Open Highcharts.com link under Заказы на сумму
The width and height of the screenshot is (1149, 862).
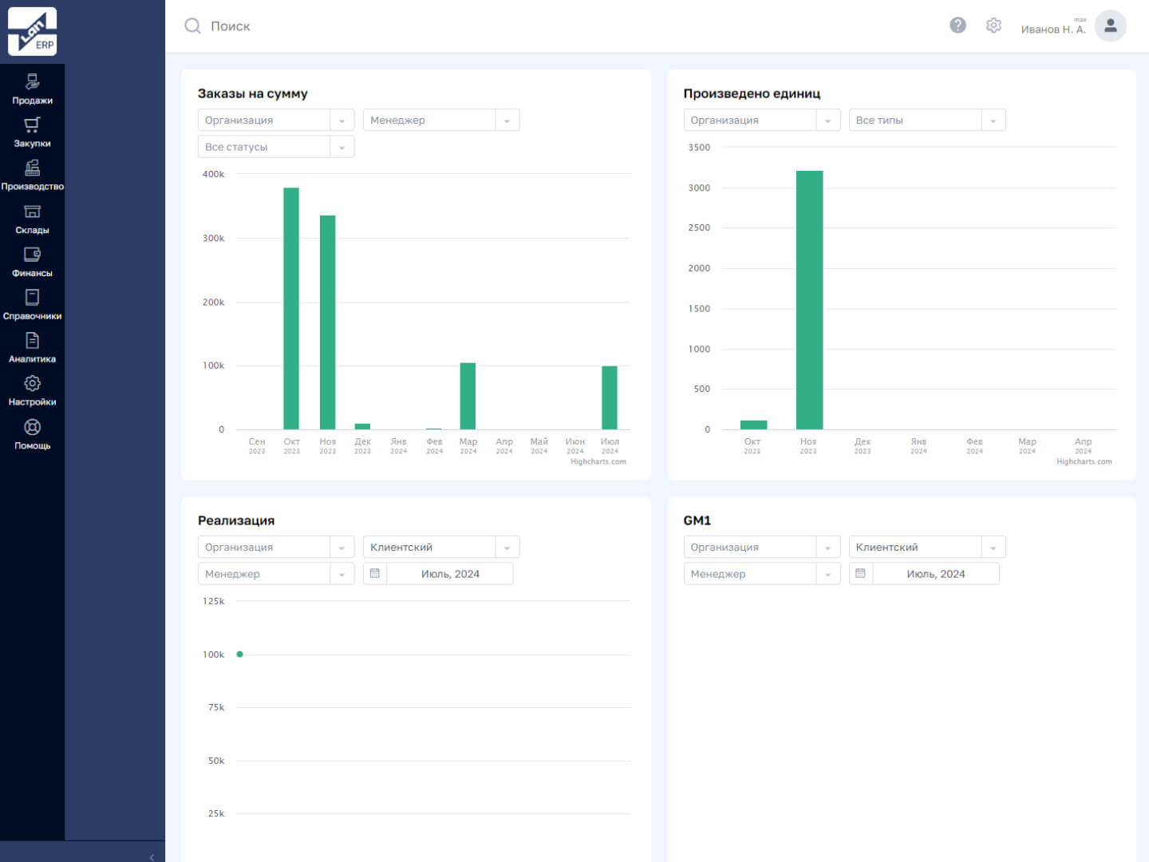pos(598,461)
